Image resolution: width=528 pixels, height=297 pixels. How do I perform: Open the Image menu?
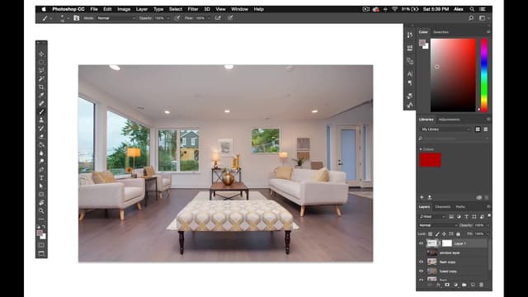click(x=124, y=9)
